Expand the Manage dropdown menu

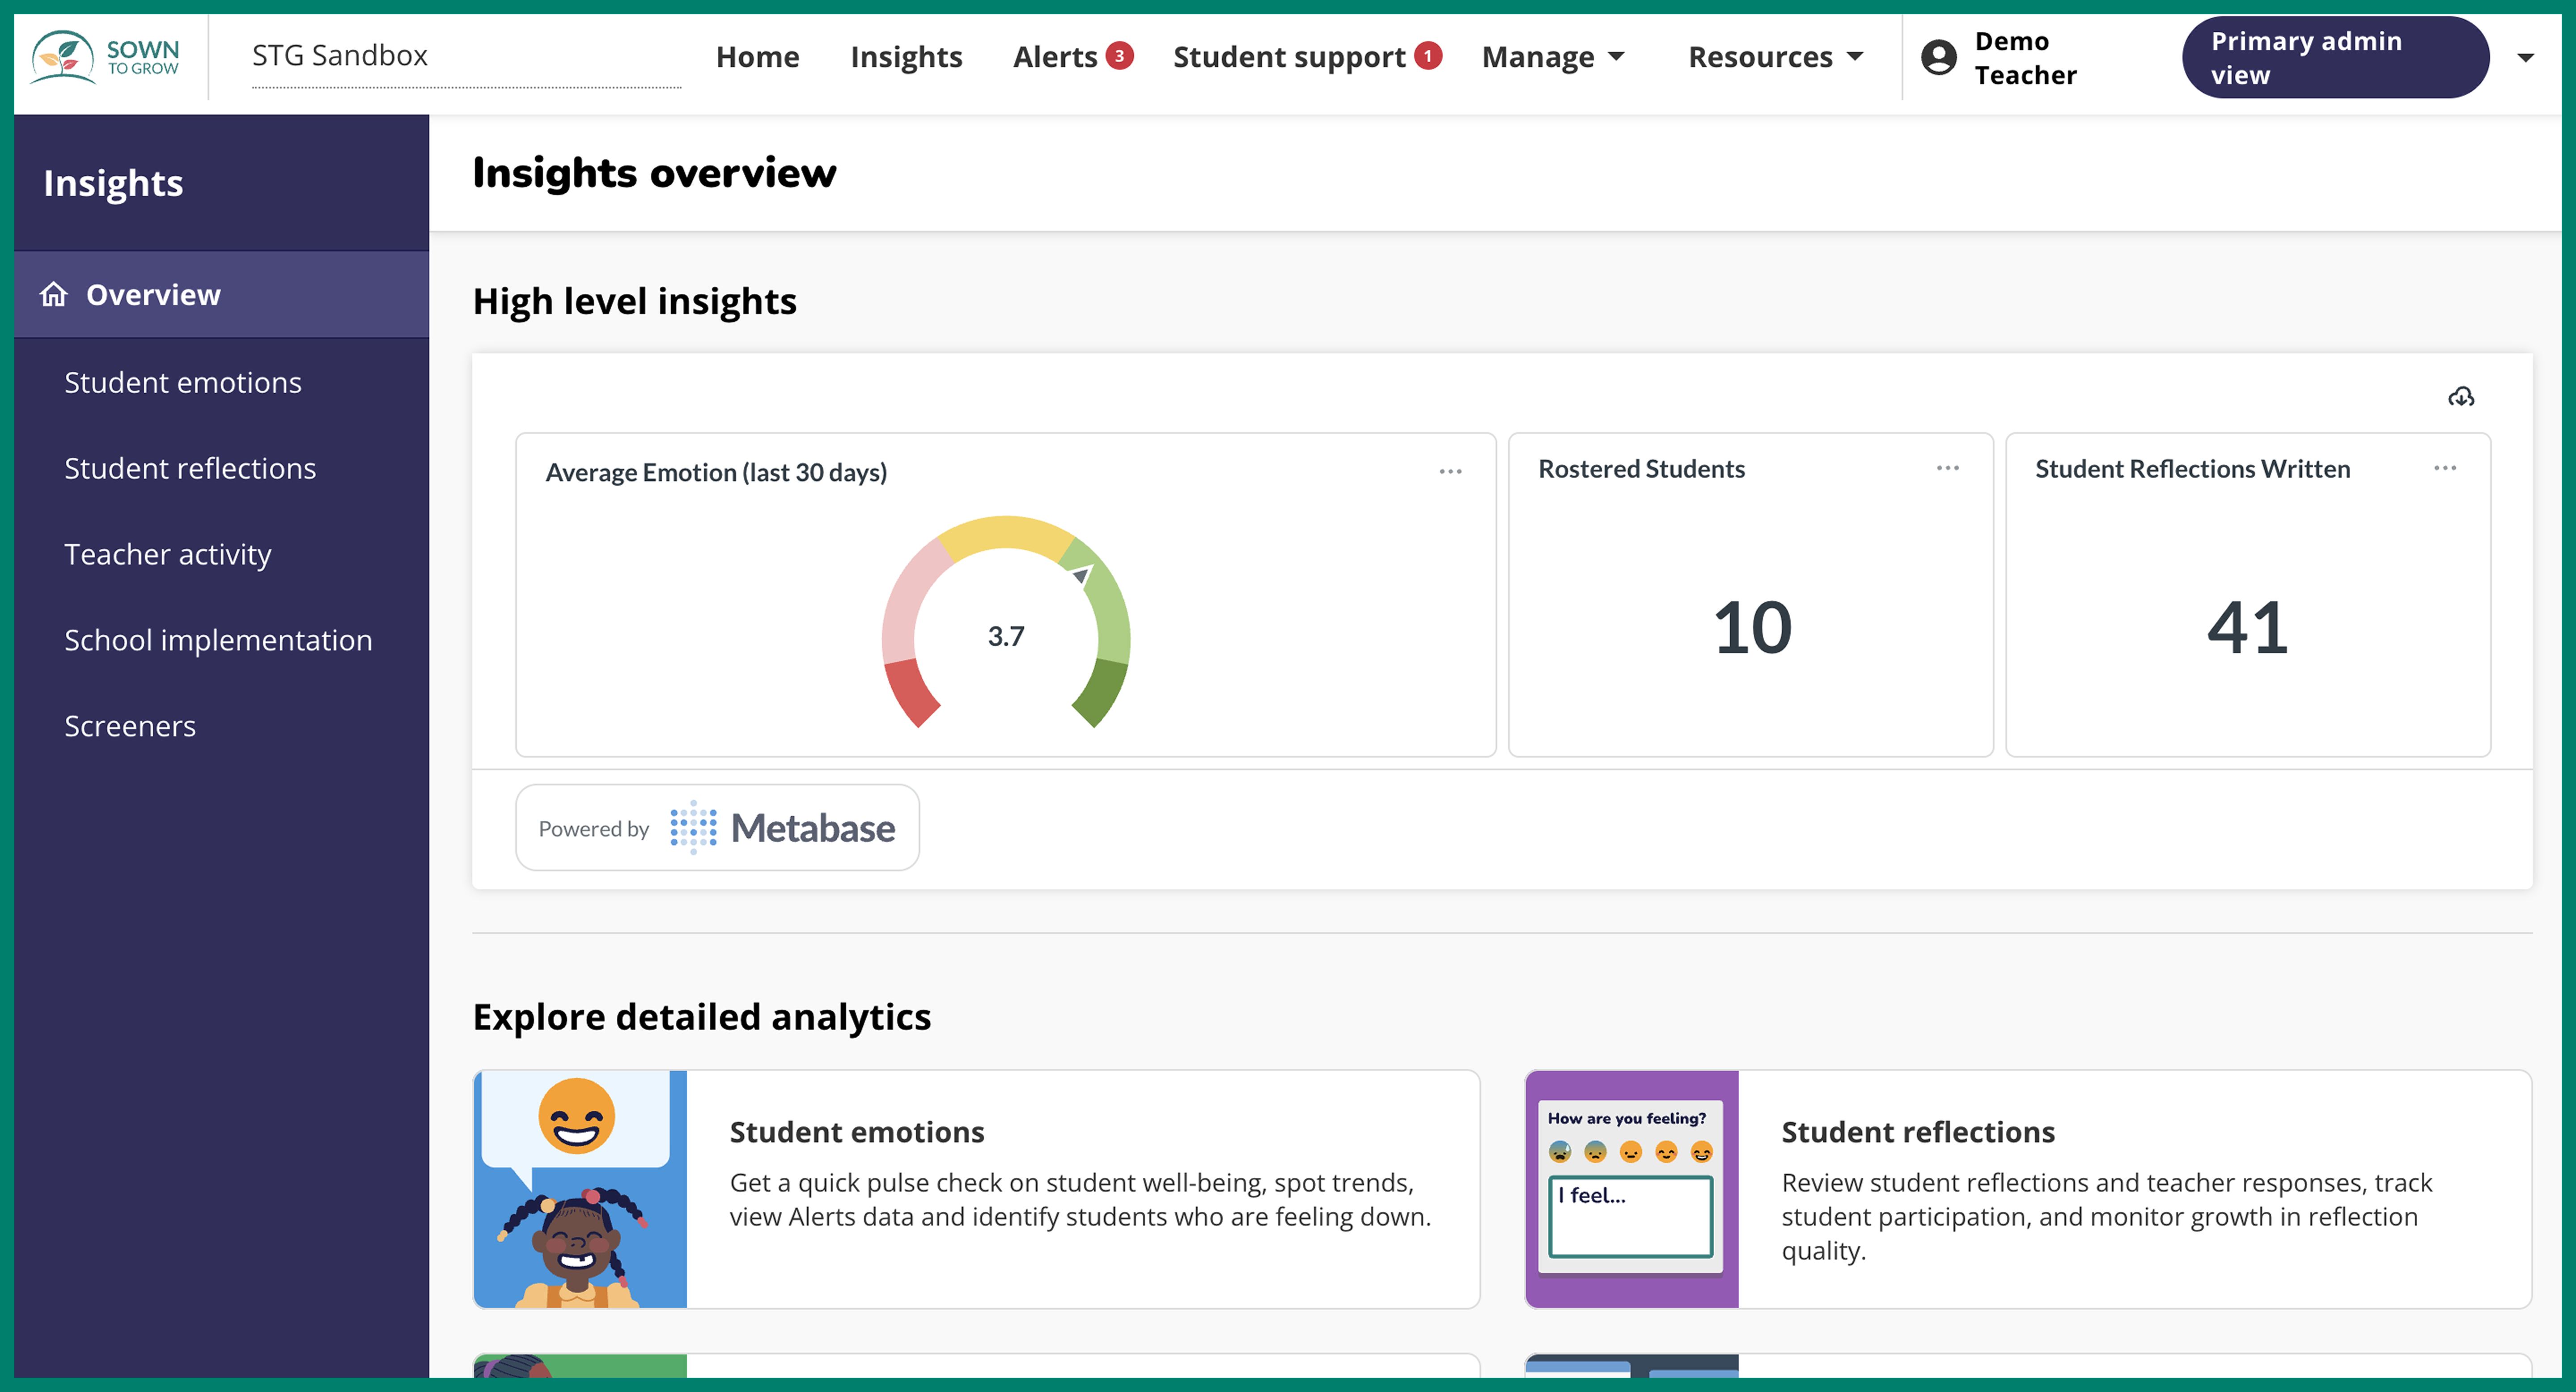1553,57
